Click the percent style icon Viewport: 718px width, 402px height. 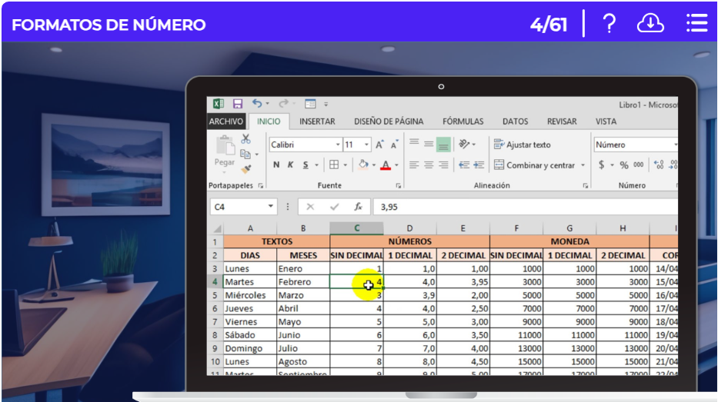tap(624, 165)
